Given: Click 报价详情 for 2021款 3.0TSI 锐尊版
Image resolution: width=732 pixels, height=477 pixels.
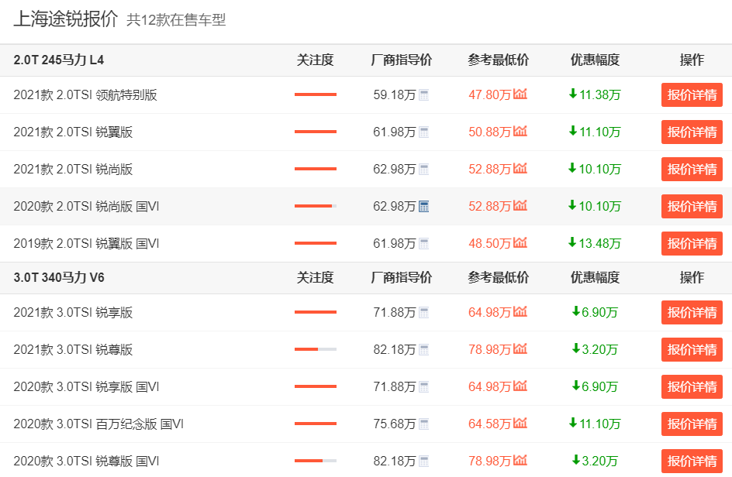Looking at the screenshot, I should [x=692, y=350].
